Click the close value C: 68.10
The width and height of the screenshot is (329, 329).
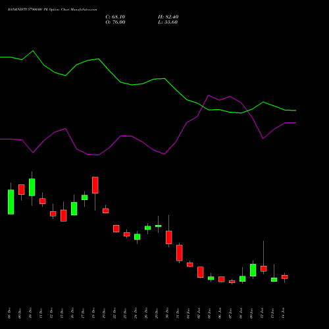pos(115,17)
